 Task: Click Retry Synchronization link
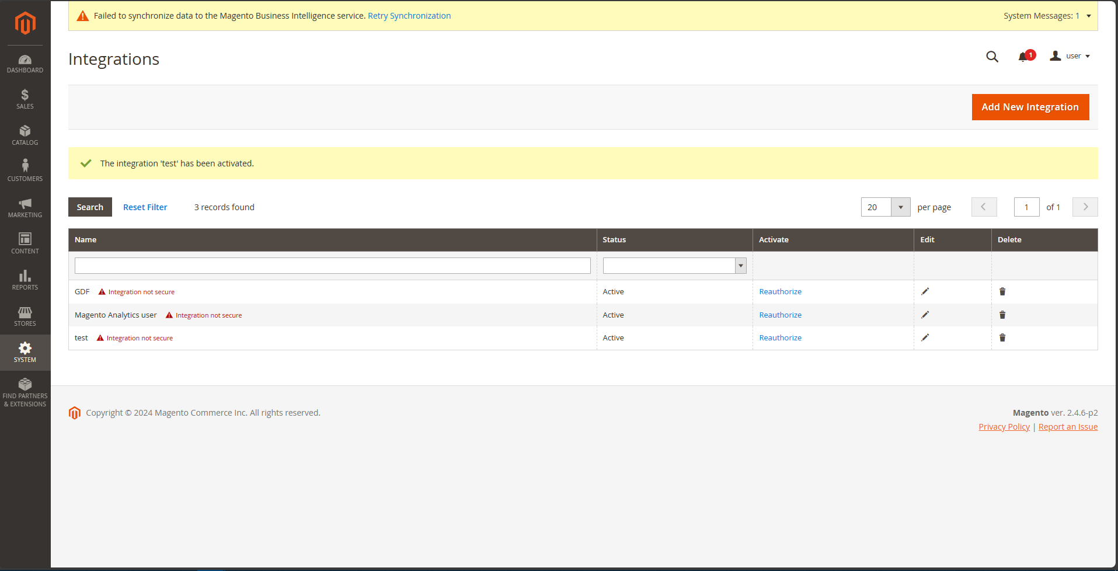coord(409,16)
